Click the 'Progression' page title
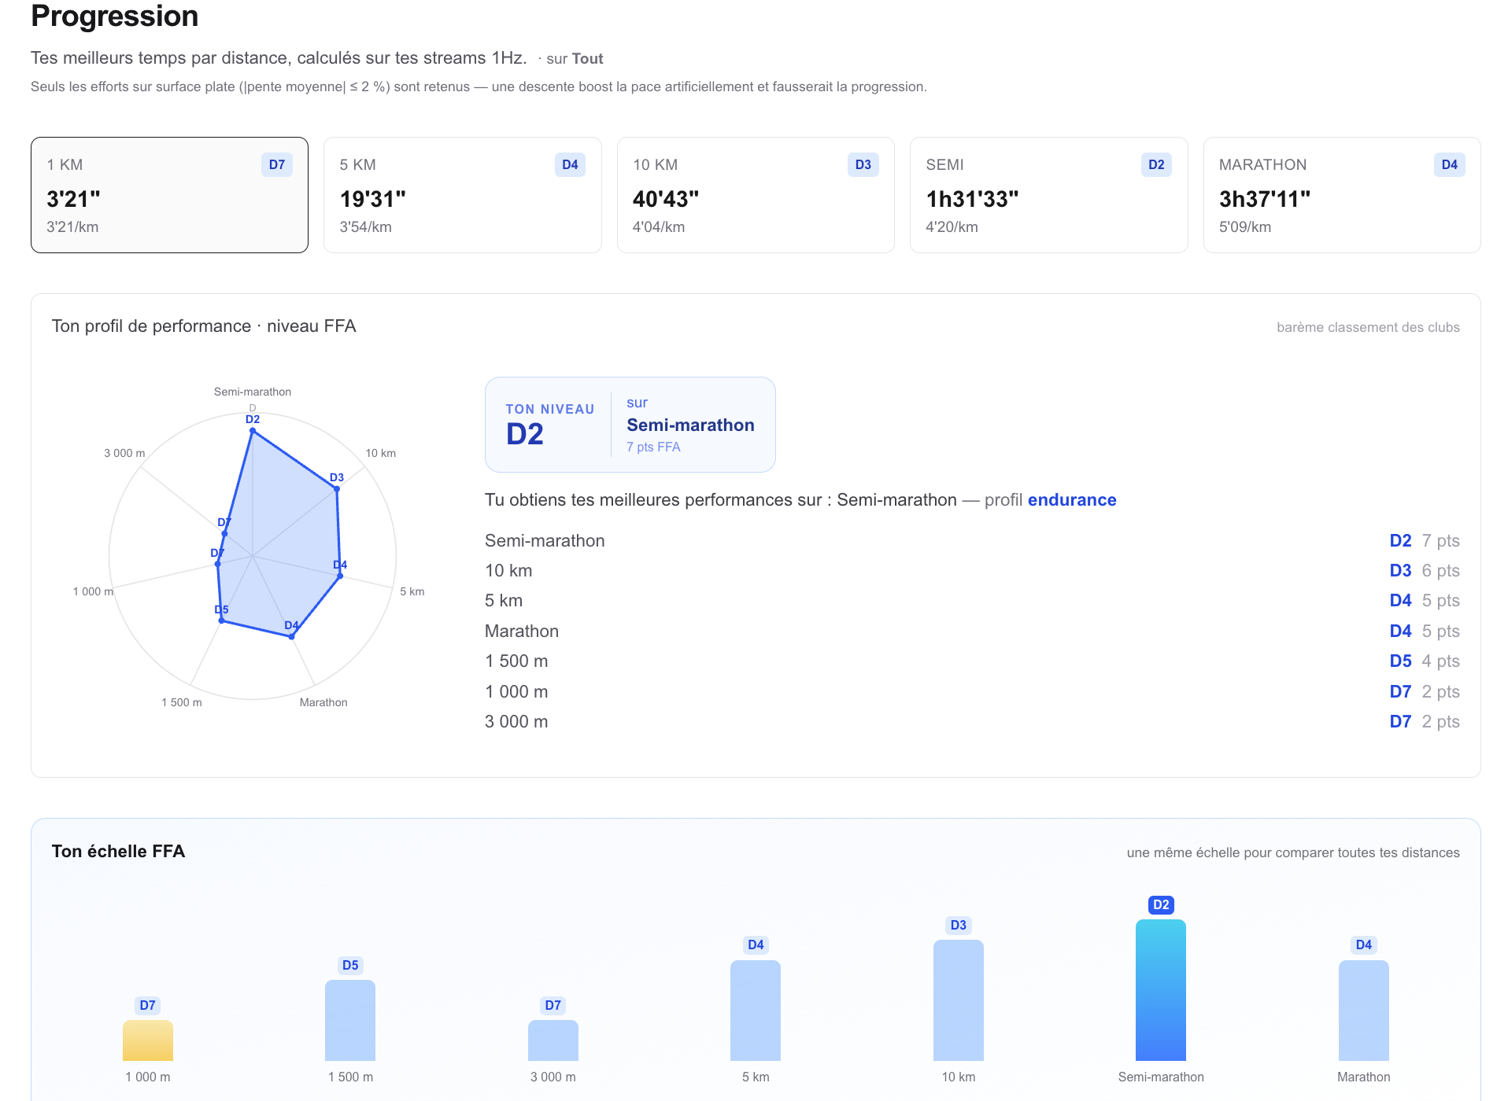The image size is (1508, 1101). (x=115, y=16)
